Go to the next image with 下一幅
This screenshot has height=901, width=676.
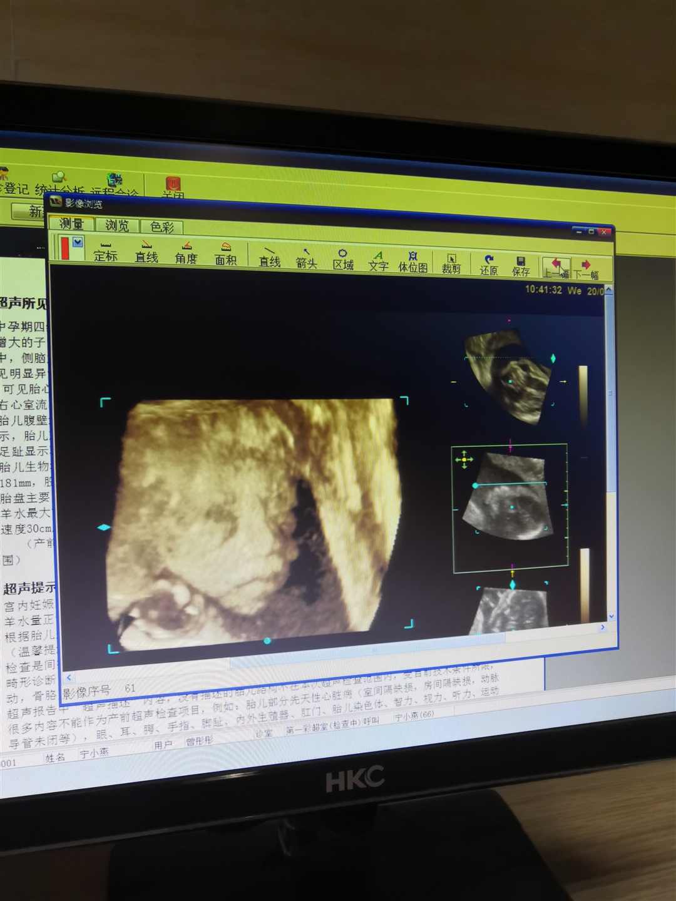586,270
